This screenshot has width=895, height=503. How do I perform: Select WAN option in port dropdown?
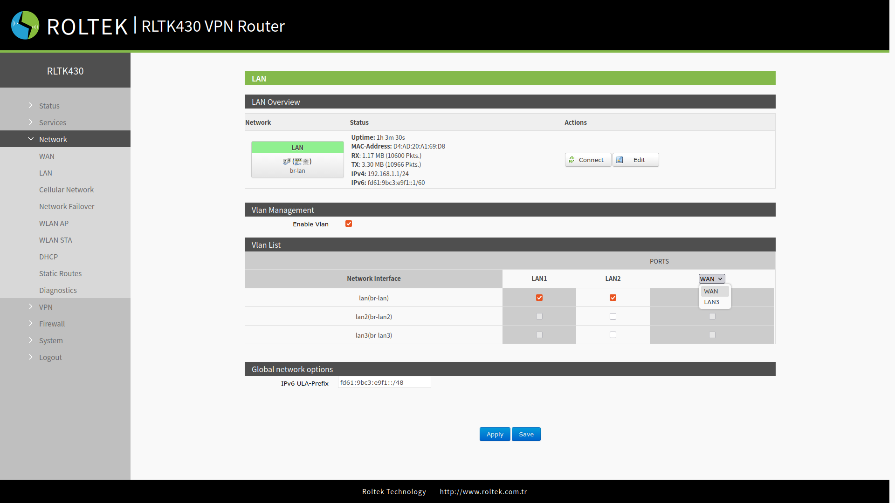(x=715, y=291)
